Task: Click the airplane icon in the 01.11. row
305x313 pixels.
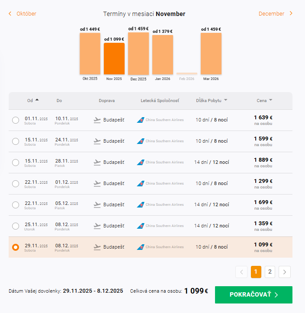Action: [97, 120]
